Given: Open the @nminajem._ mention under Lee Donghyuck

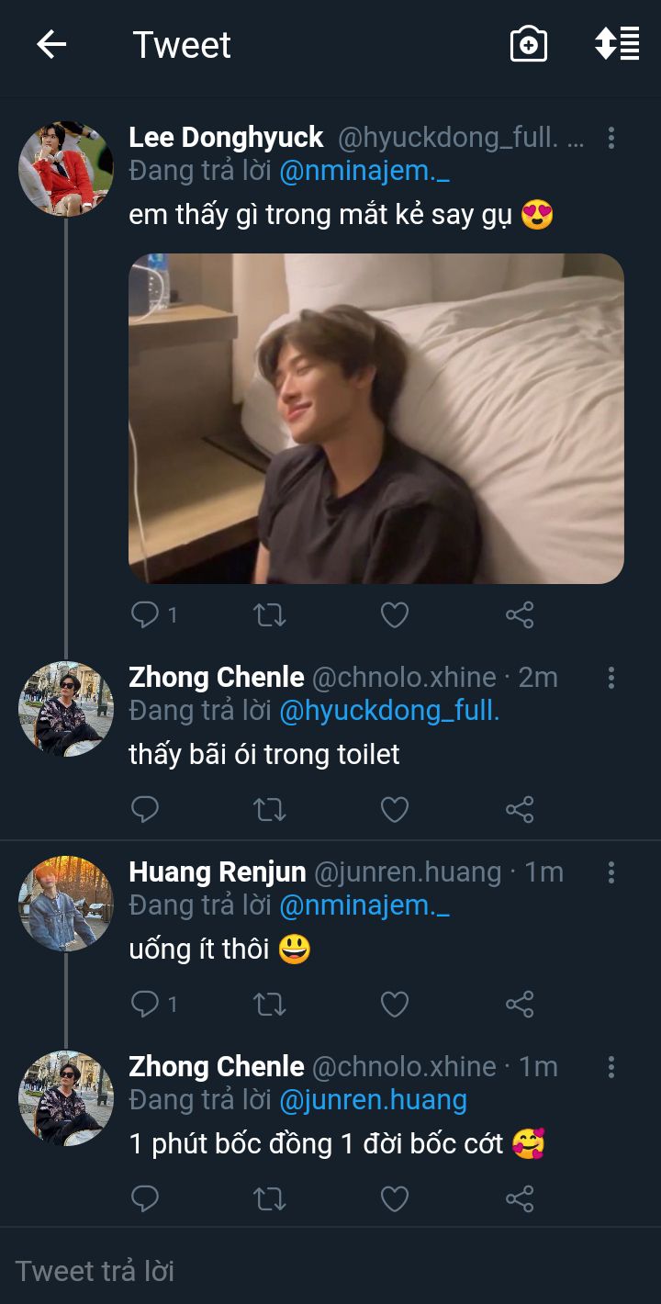Looking at the screenshot, I should (x=364, y=171).
